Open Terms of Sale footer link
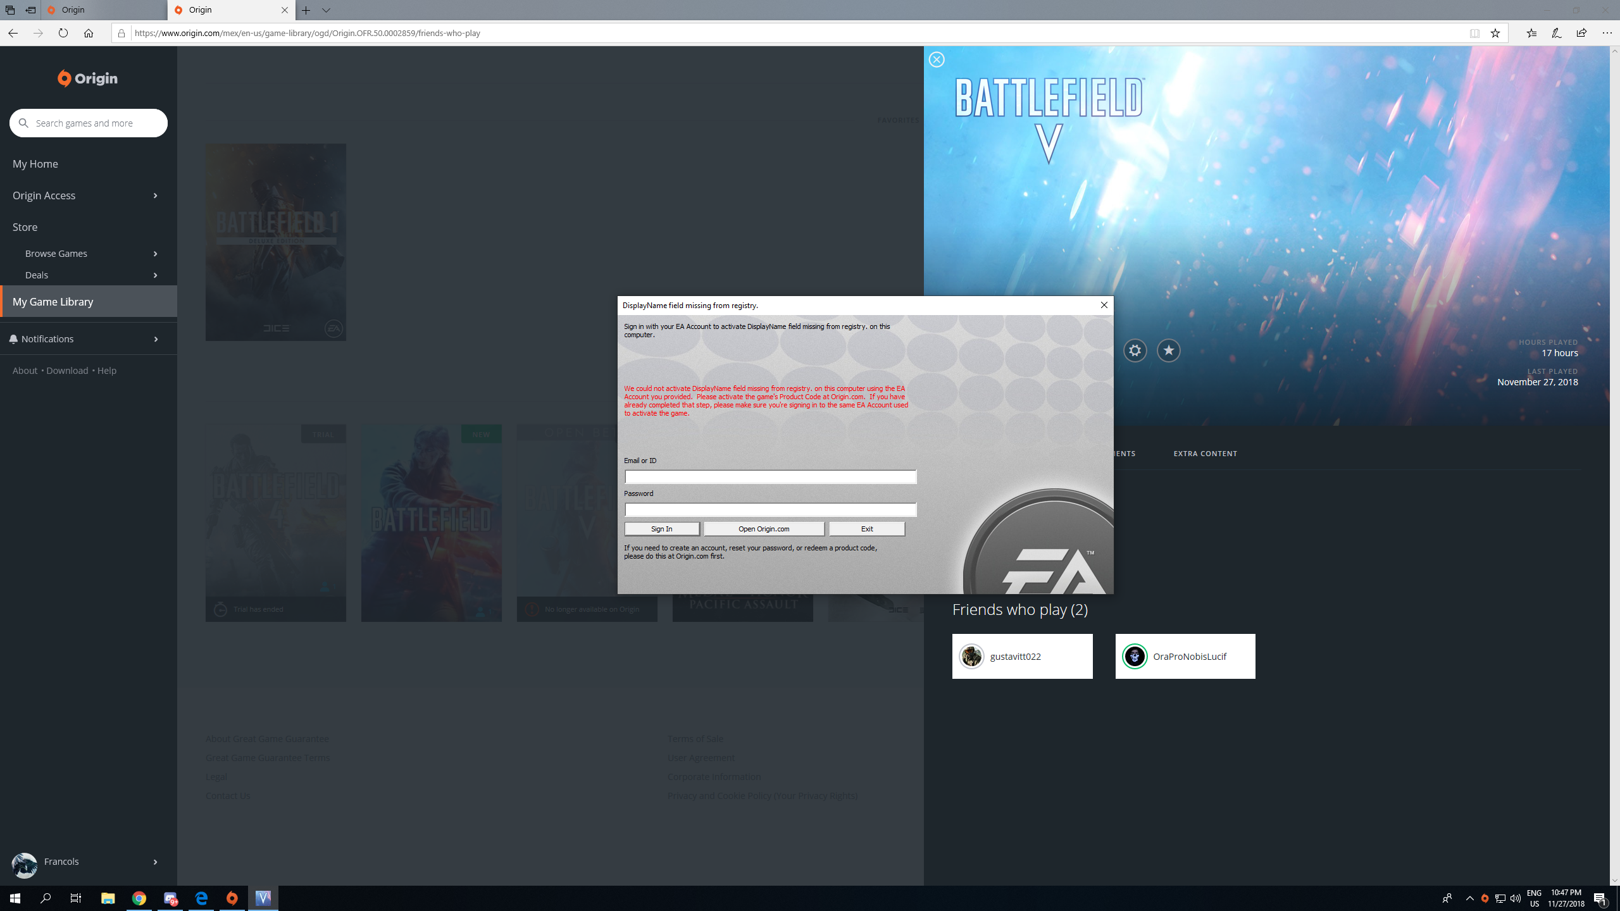Viewport: 1620px width, 911px height. [695, 738]
